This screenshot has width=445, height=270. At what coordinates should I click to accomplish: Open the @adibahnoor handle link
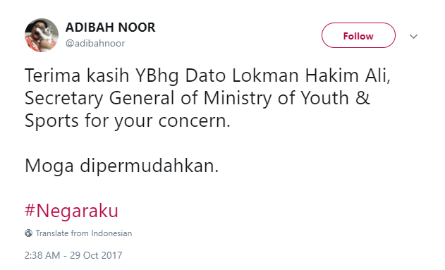coord(95,44)
